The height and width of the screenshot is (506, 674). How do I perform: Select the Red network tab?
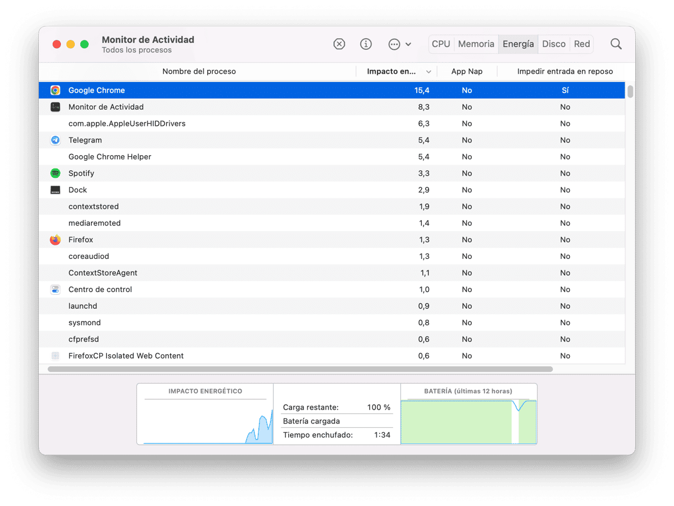point(581,44)
